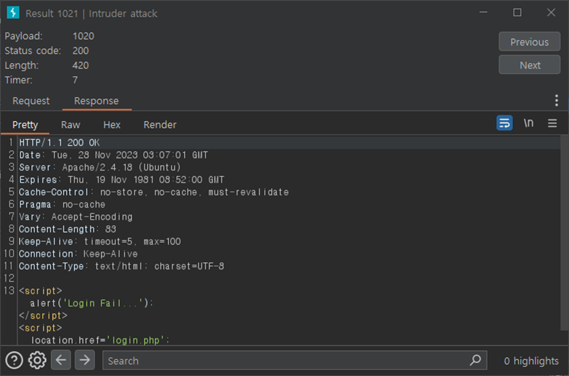The height and width of the screenshot is (376, 569).
Task: Click the Content-Type header line
Action: [121, 266]
